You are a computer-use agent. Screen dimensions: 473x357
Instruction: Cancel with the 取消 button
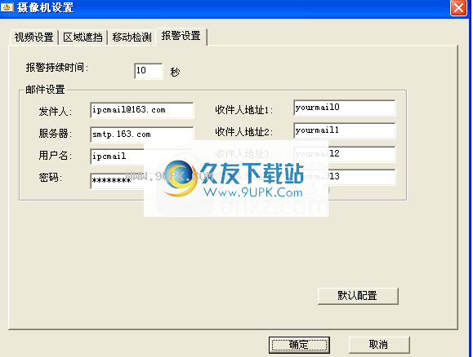[x=379, y=345]
